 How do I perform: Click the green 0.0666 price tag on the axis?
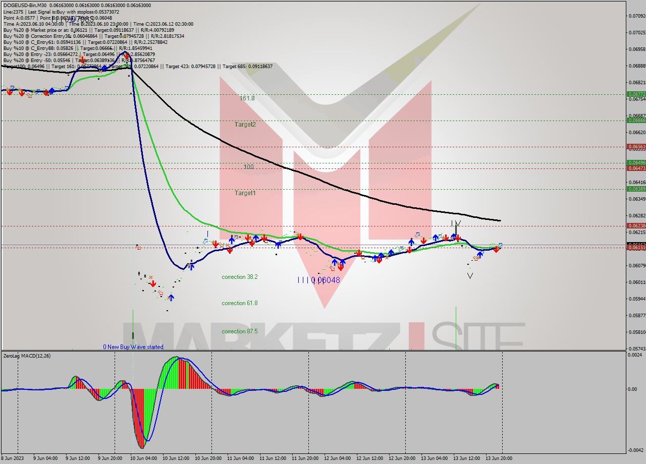pyautogui.click(x=636, y=120)
